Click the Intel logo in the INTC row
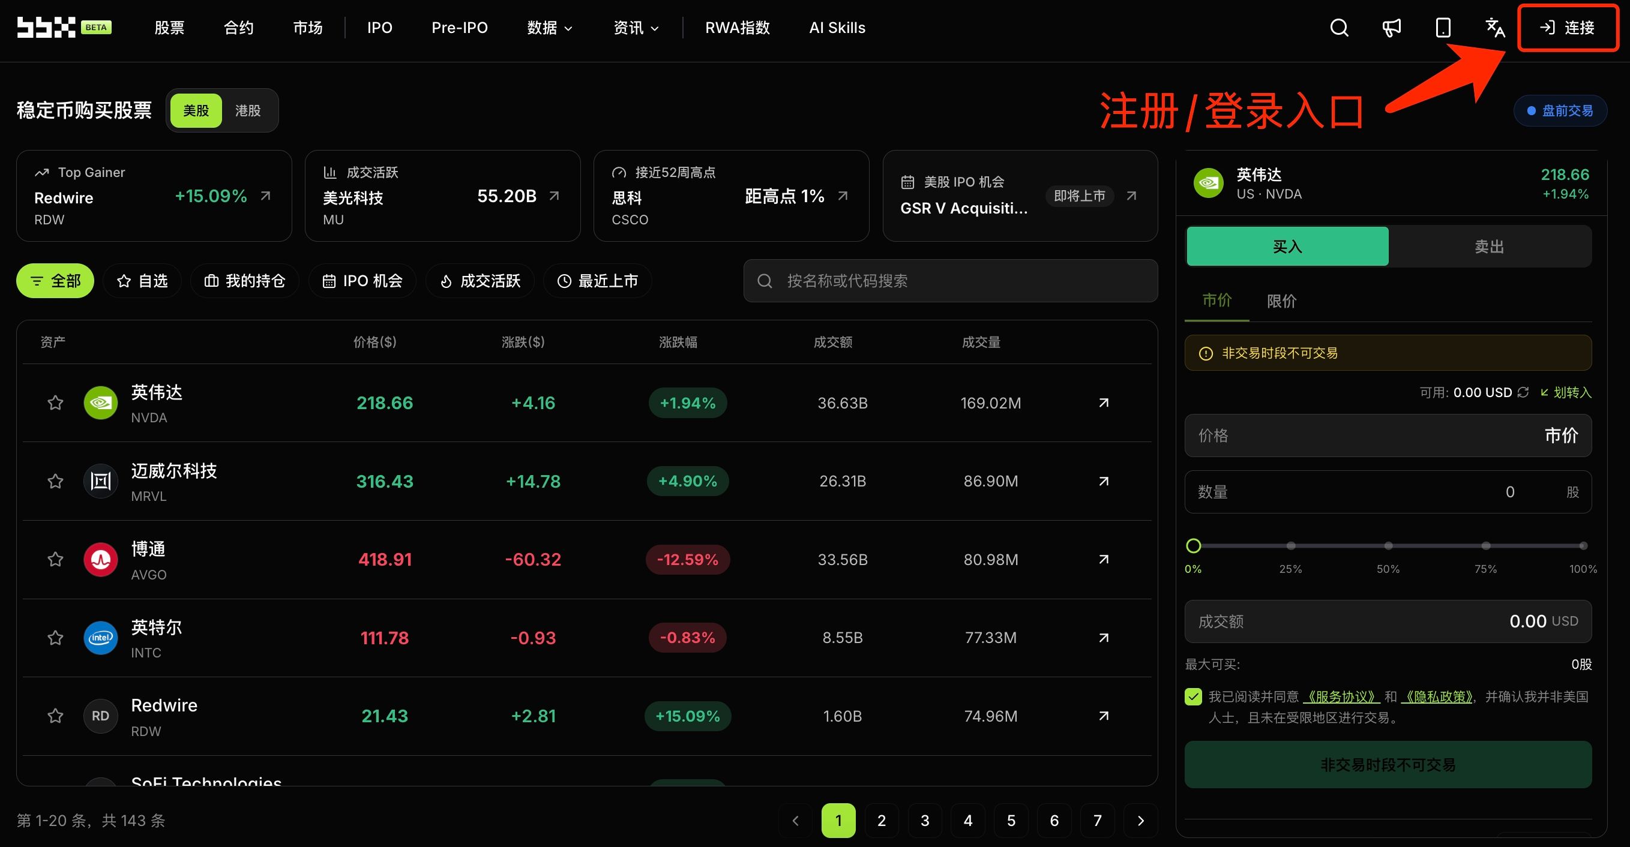The image size is (1630, 847). pyautogui.click(x=101, y=638)
